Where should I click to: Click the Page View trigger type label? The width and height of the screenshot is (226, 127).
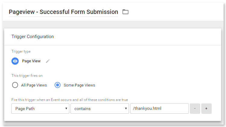tap(31, 61)
